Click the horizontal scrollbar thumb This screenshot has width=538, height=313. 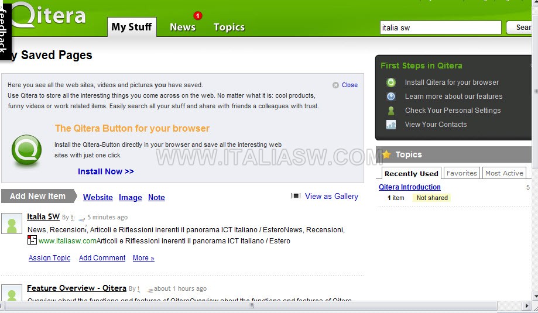[251, 305]
